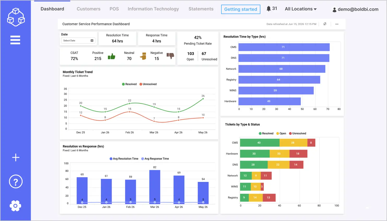
Task: Click the Positive count 215
Action: (x=98, y=59)
